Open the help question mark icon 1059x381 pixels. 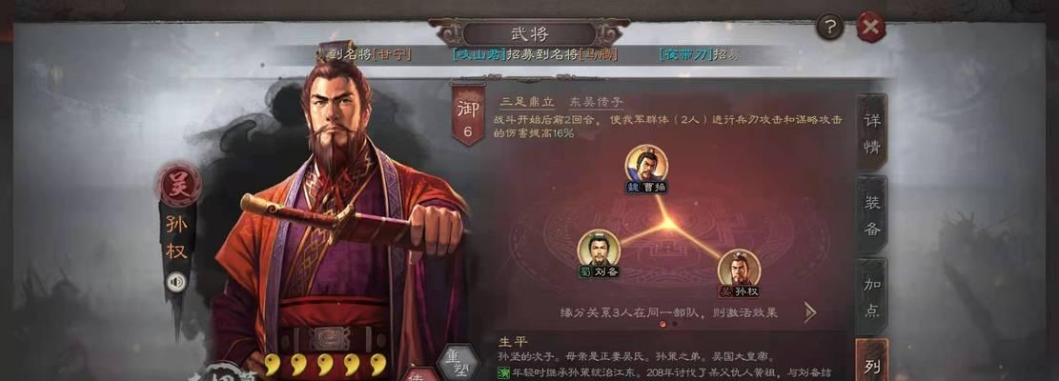(x=830, y=28)
